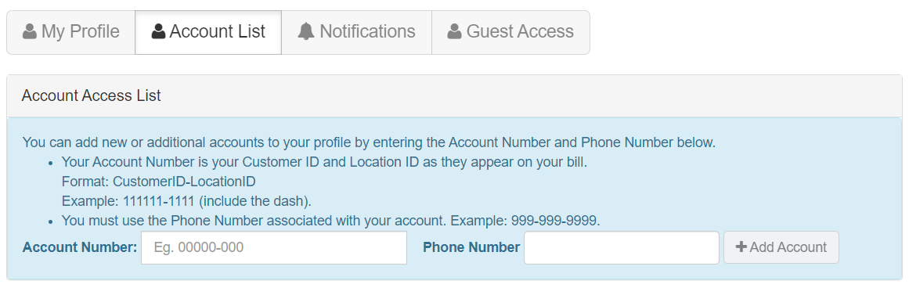The image size is (909, 288).
Task: Click the Account Number field label
Action: tap(80, 247)
